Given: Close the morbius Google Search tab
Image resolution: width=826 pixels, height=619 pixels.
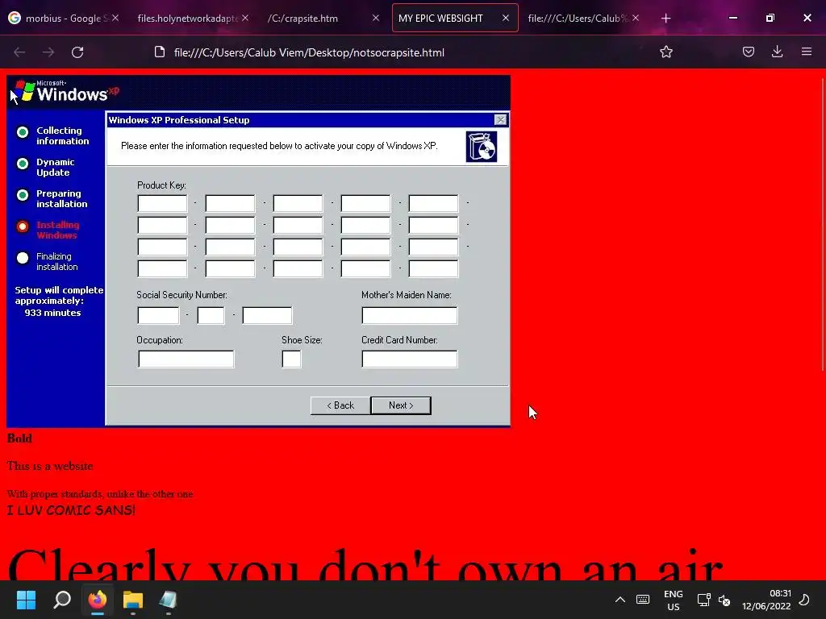Looking at the screenshot, I should 115,18.
